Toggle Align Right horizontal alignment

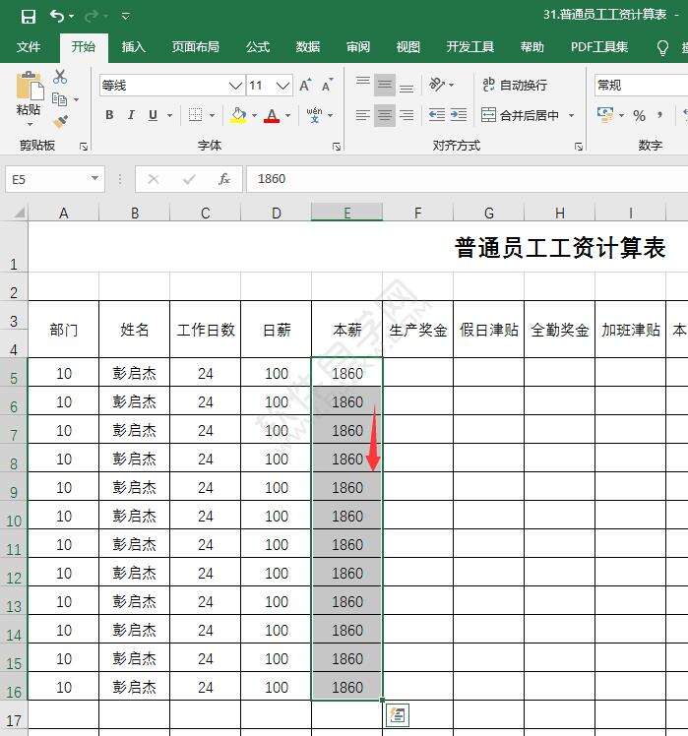click(407, 115)
